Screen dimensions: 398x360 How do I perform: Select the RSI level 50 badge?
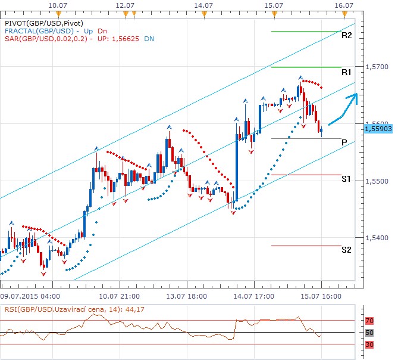pyautogui.click(x=368, y=332)
